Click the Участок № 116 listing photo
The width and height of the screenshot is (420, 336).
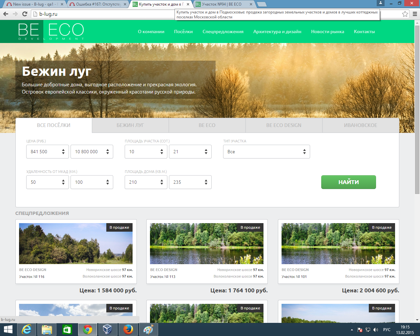(76, 243)
